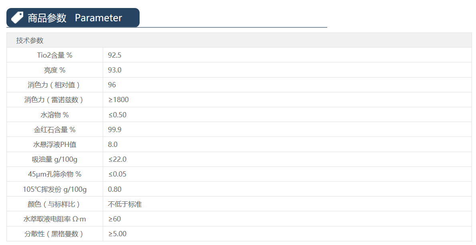Select the ≤22.0 value cell
Viewport: 476px width, 245px height.
click(117, 159)
